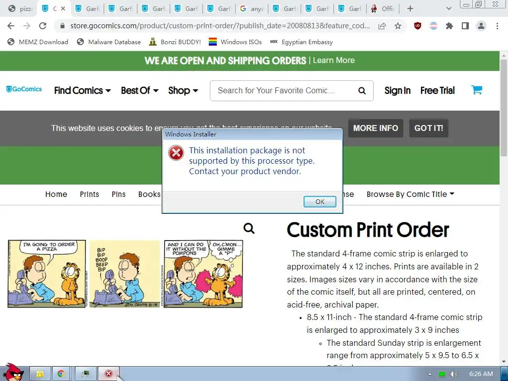Open the Books store menu item

click(149, 194)
